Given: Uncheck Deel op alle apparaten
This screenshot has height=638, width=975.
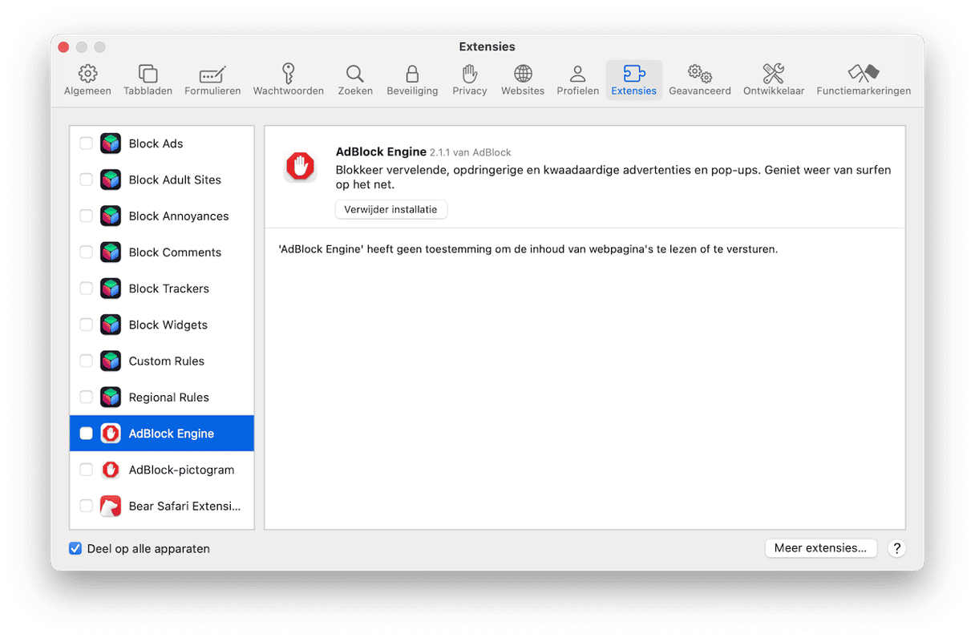Looking at the screenshot, I should pos(75,549).
